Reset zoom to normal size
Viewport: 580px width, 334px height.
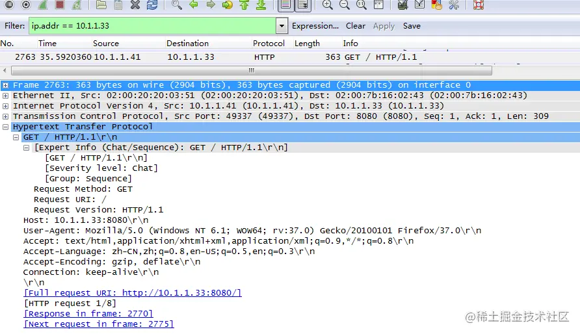pyautogui.click(x=362, y=5)
